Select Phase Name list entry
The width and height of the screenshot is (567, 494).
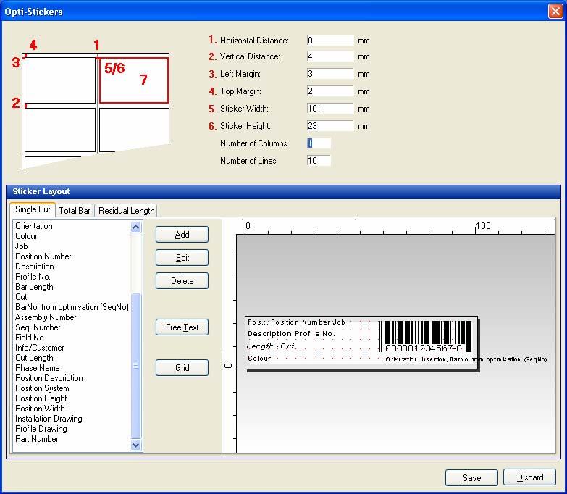click(37, 368)
